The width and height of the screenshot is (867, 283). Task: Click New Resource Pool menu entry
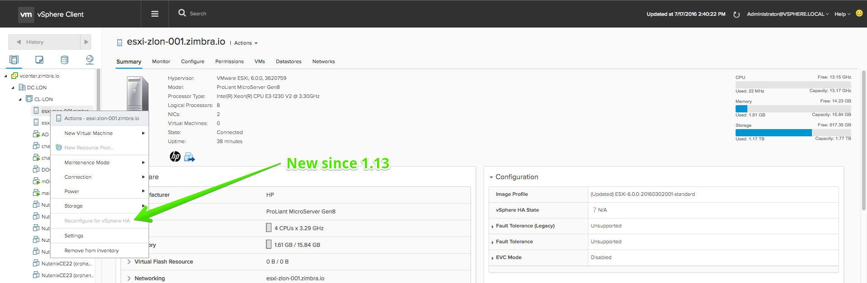click(x=100, y=148)
